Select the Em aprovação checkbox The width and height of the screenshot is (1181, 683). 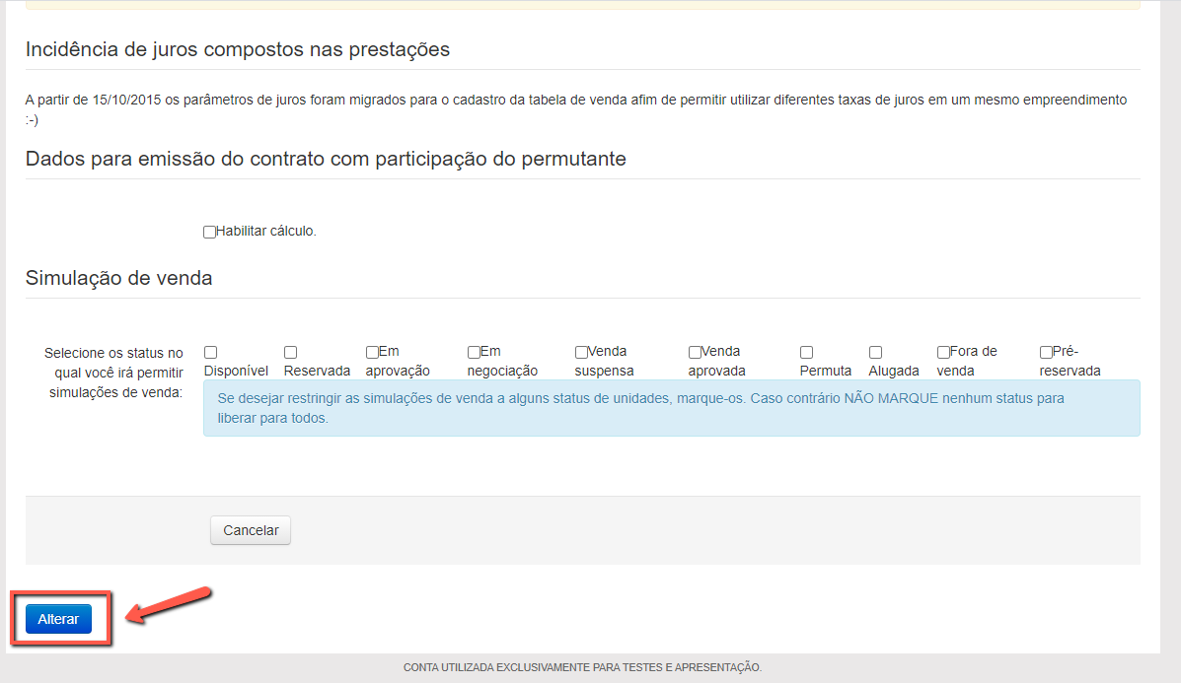click(x=372, y=352)
